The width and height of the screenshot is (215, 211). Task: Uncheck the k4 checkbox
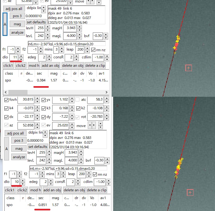[7, 108]
